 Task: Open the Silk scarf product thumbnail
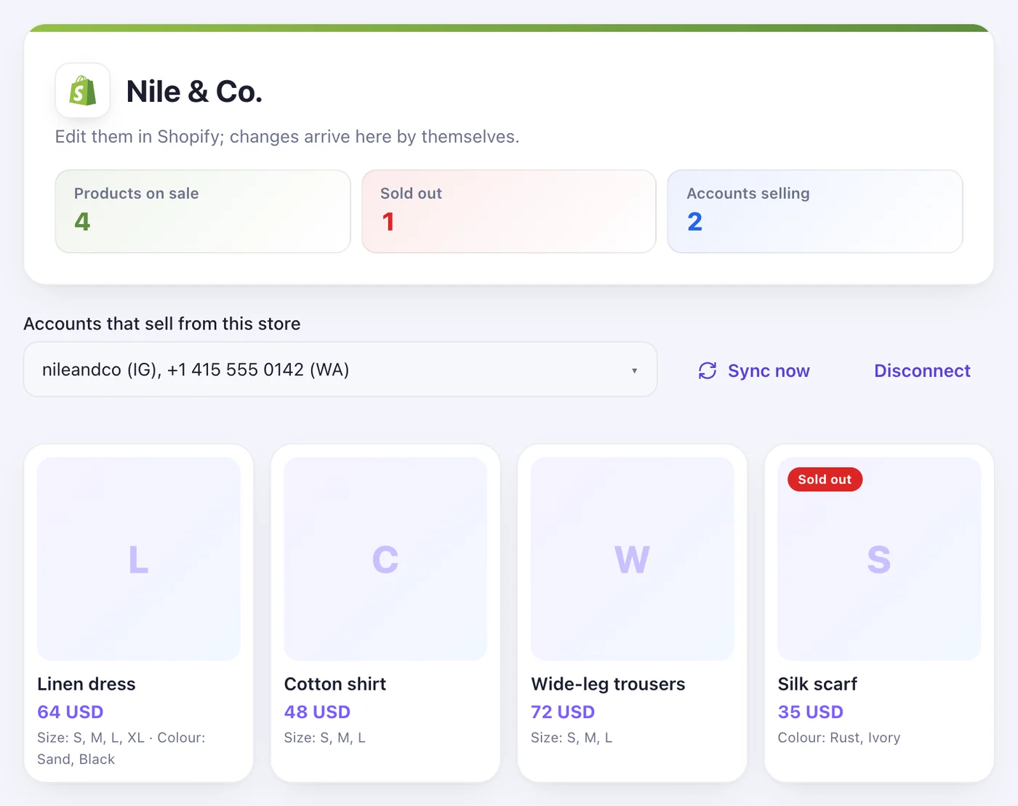point(879,559)
